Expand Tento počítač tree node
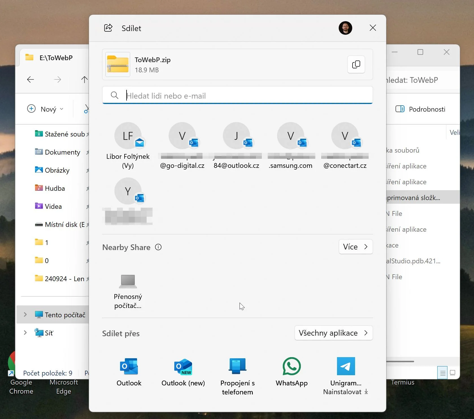Viewport: 474px width, 419px height. point(25,314)
